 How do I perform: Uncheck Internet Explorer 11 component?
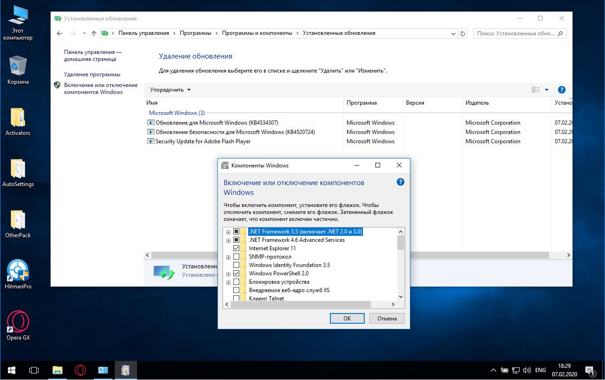[237, 248]
